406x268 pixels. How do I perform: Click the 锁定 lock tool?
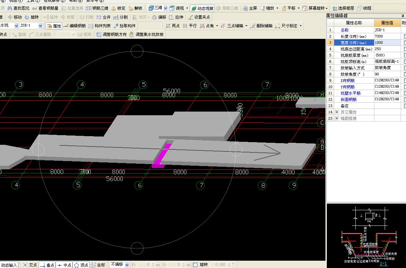pos(118,8)
